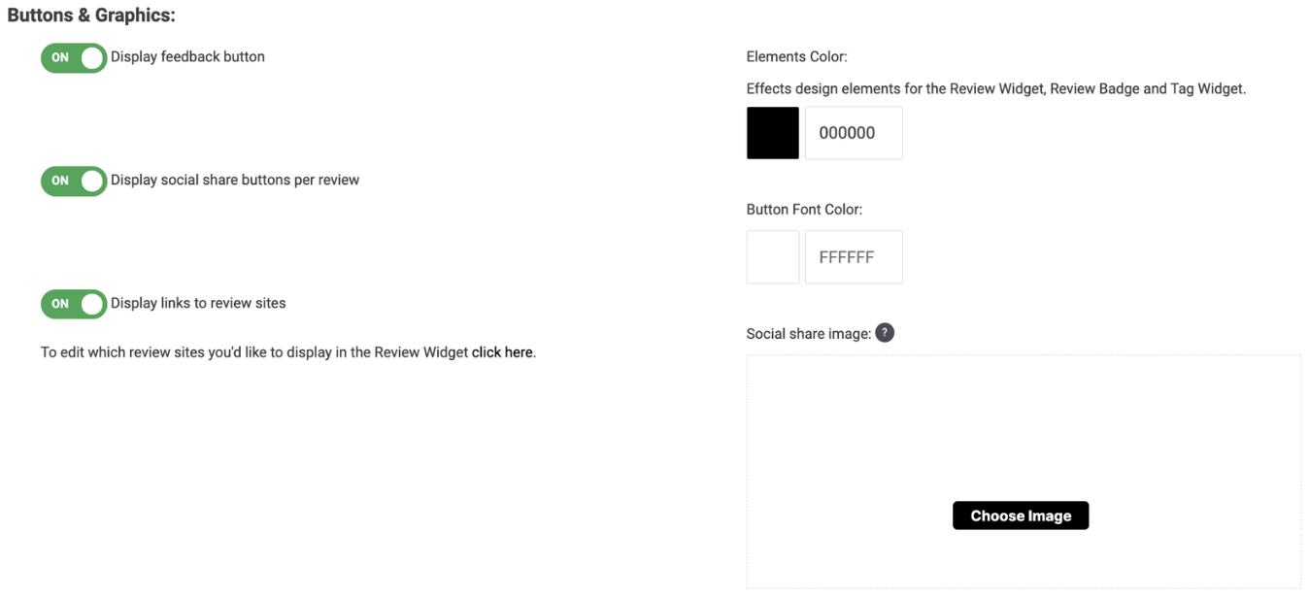Click the "Display feedback button" label
The image size is (1309, 598).
point(187,57)
